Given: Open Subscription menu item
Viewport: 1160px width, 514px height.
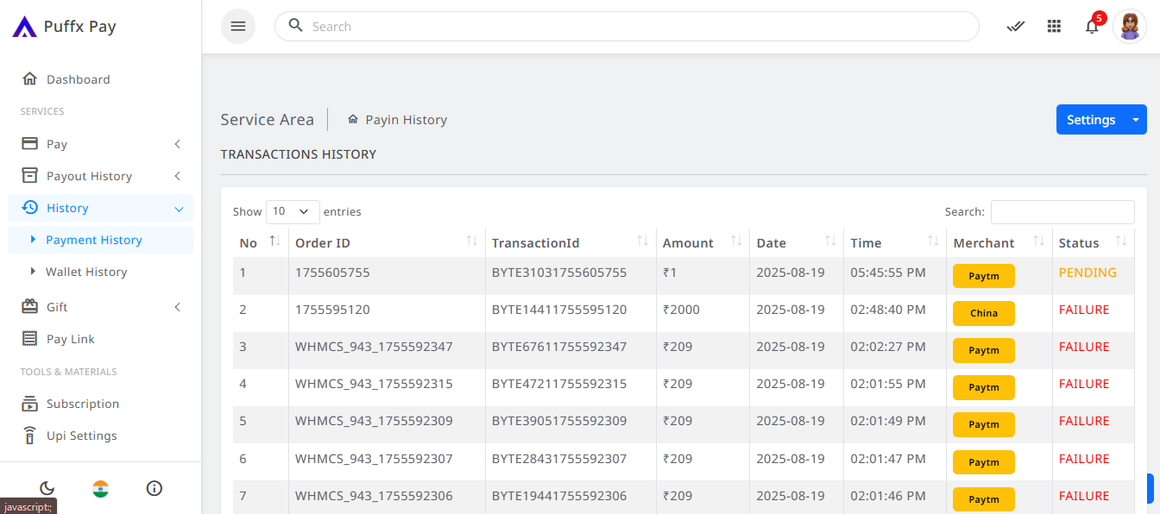Looking at the screenshot, I should [x=100, y=404].
